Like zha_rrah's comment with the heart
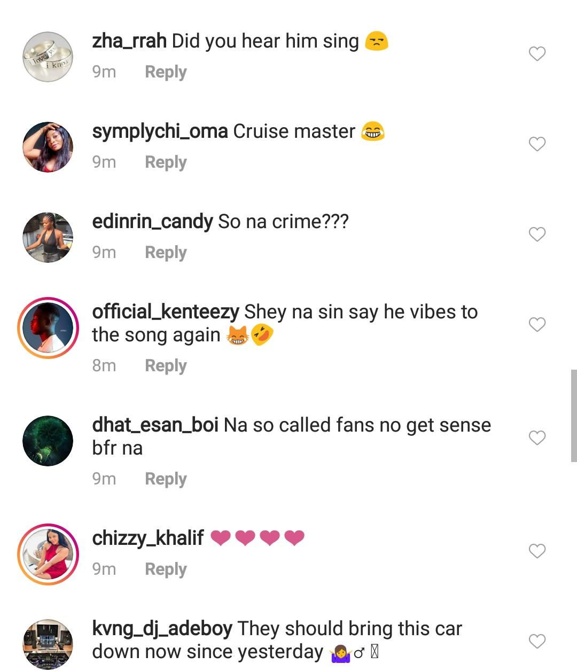The image size is (577, 672). (537, 54)
